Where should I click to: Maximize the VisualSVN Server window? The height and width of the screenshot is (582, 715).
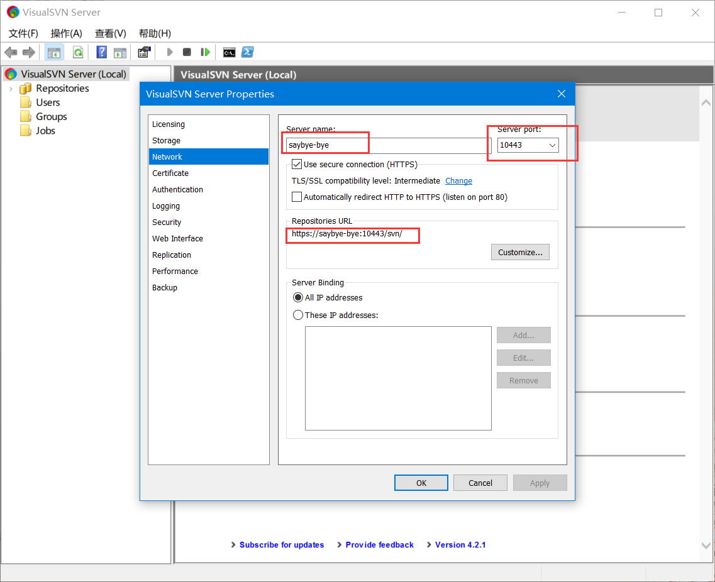click(x=658, y=13)
